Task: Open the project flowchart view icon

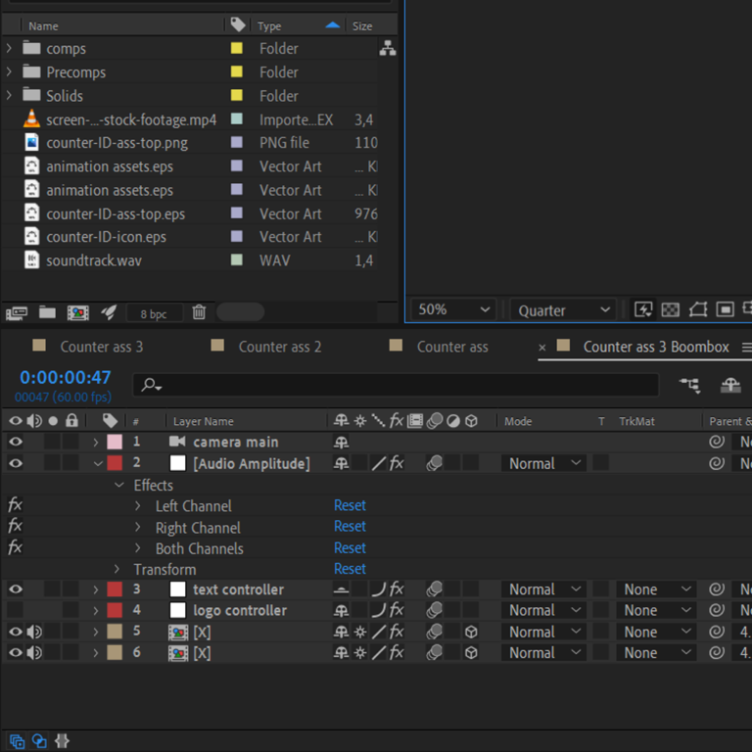Action: coord(388,49)
